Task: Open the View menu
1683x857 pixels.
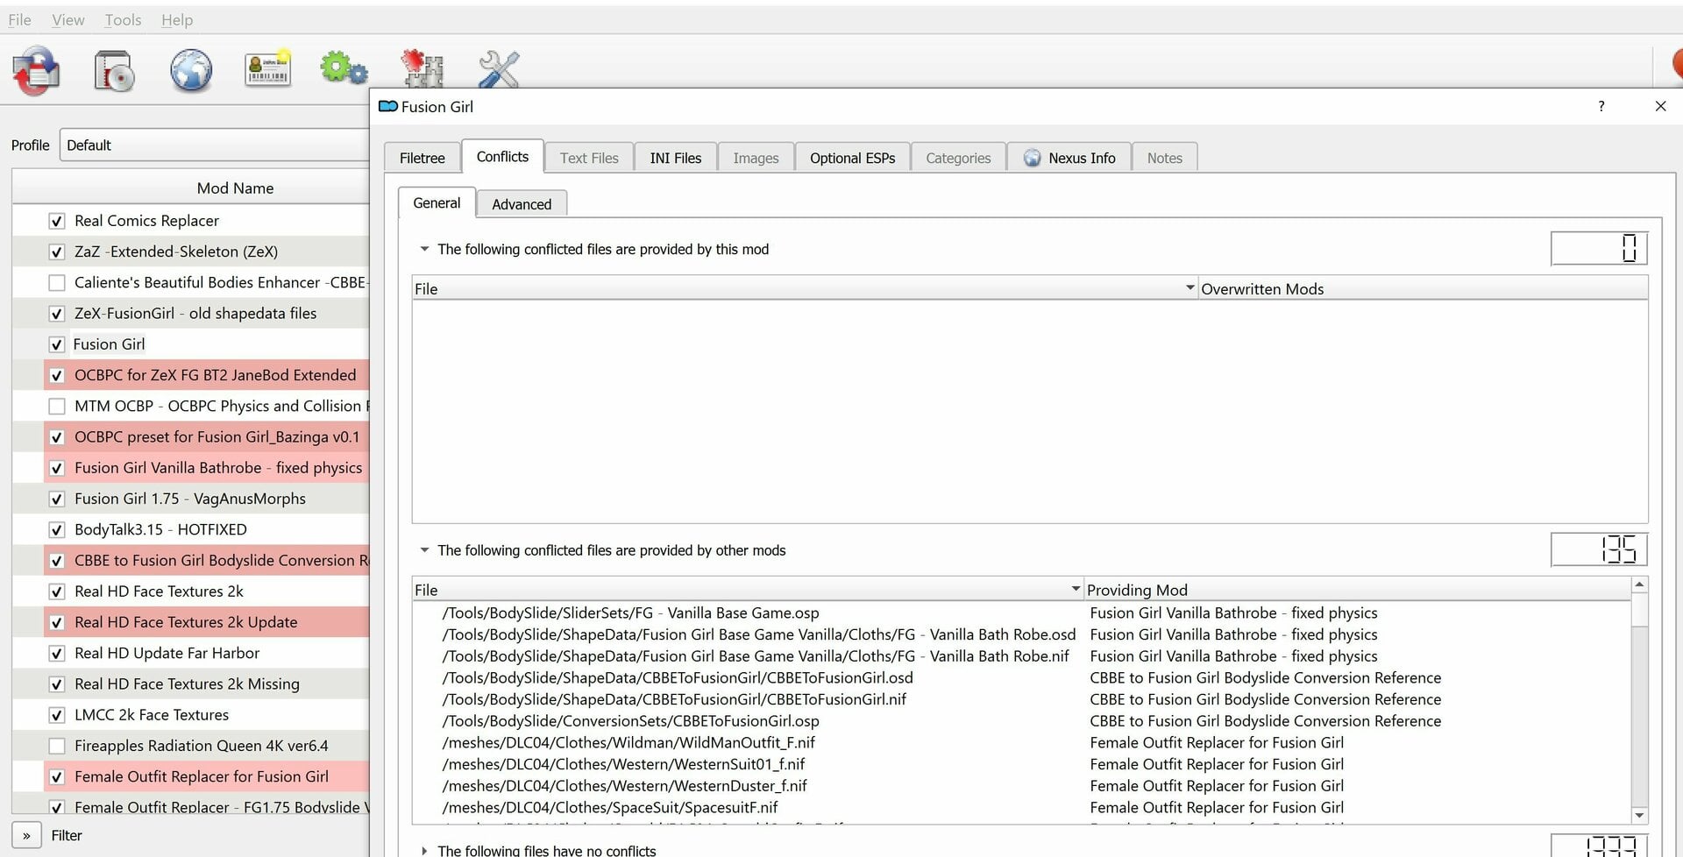Action: point(68,19)
